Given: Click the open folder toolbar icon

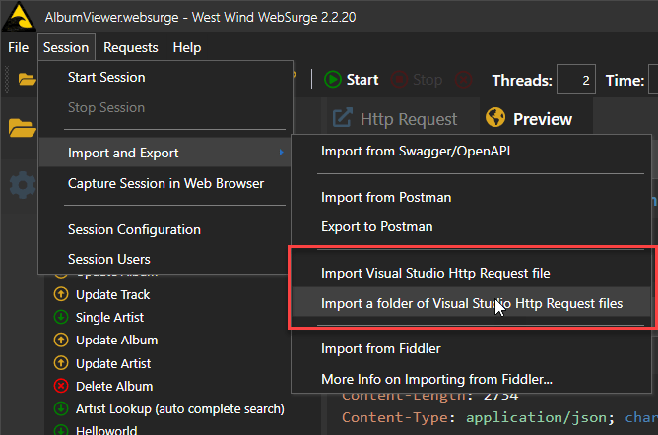Looking at the screenshot, I should (27, 79).
